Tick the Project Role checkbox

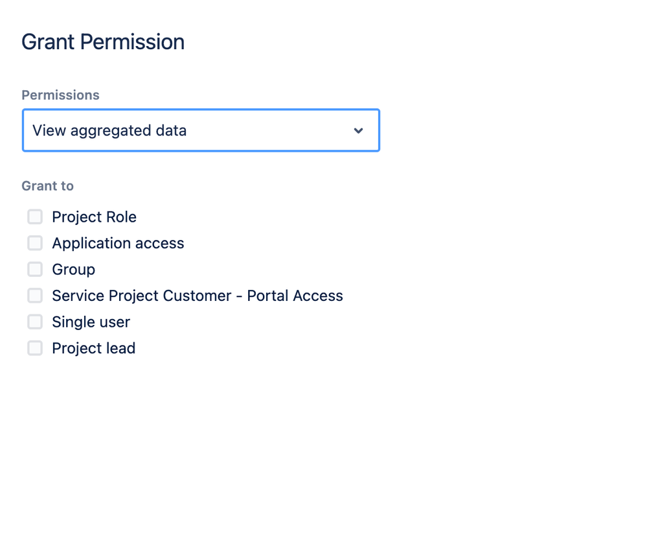(35, 217)
